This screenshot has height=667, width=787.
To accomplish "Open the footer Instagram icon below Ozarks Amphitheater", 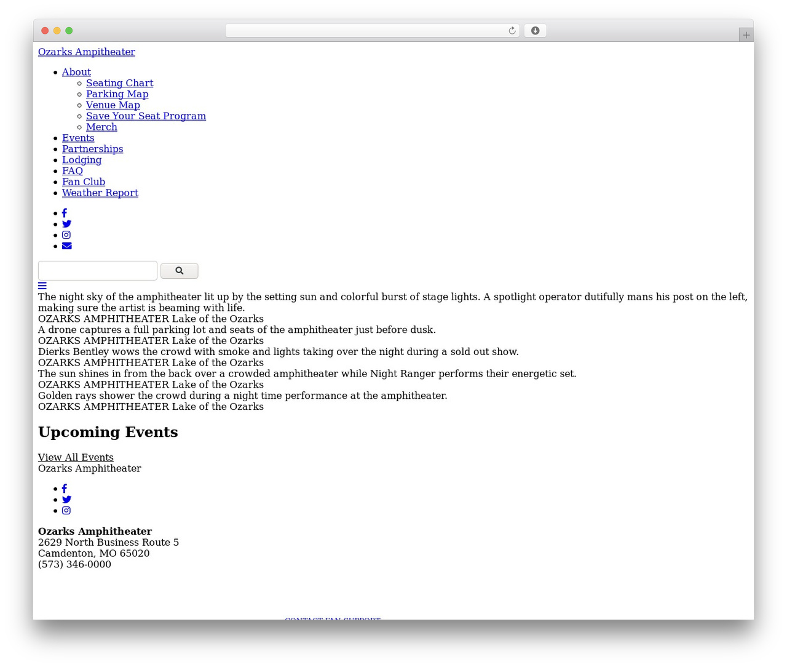I will click(x=66, y=511).
